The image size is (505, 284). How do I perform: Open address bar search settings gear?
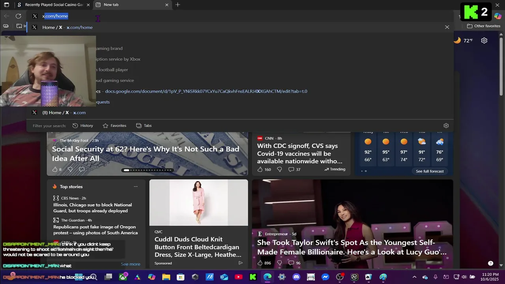[446, 125]
